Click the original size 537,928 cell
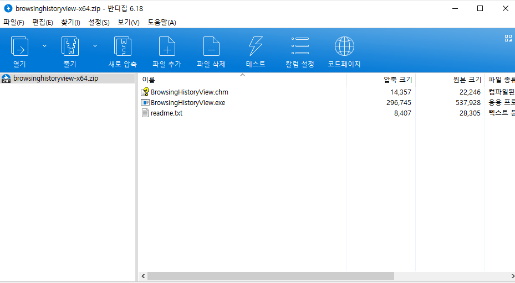This screenshot has height=283, width=515. (468, 102)
